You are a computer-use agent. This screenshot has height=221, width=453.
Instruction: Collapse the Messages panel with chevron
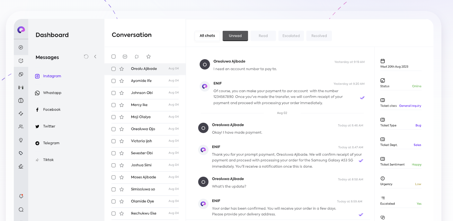[95, 57]
